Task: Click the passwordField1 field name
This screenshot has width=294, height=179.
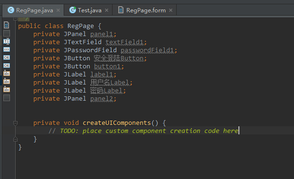Action: [147, 50]
